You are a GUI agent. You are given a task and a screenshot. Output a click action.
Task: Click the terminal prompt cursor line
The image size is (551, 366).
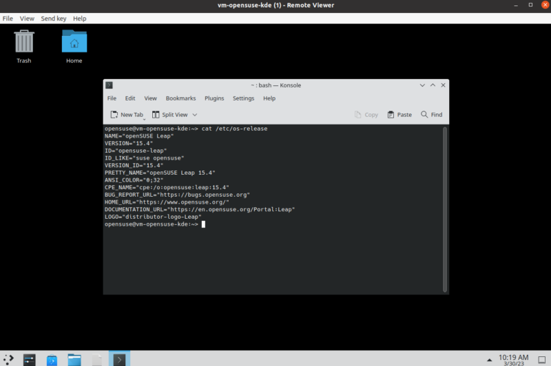[x=155, y=224]
